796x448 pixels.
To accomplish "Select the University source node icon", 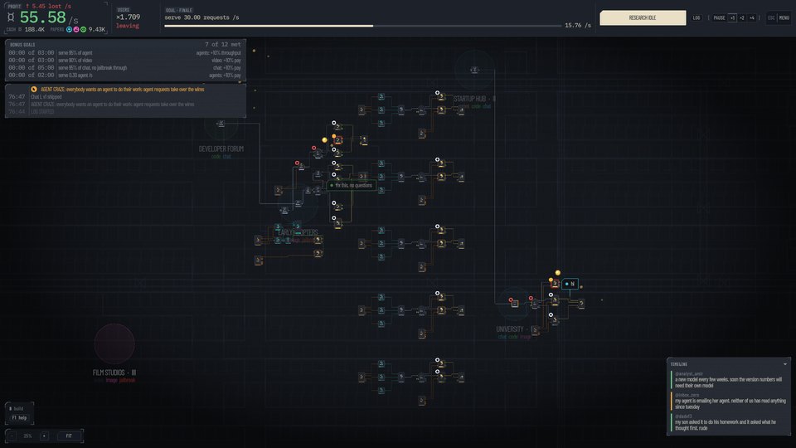I will (514, 304).
